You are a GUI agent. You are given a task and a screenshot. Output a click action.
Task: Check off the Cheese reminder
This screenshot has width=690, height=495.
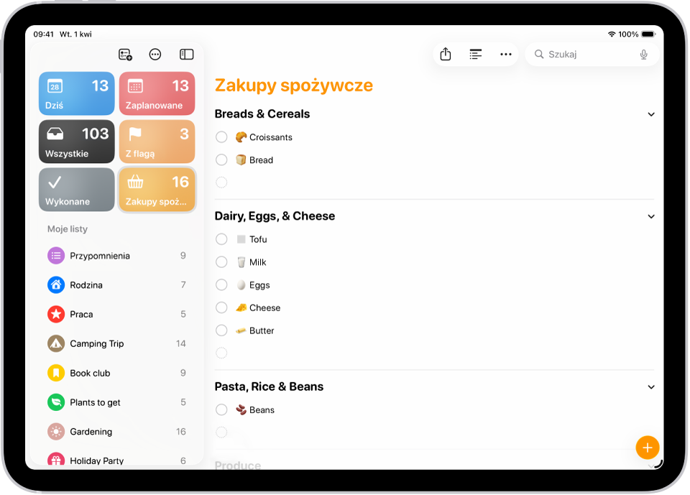click(221, 307)
